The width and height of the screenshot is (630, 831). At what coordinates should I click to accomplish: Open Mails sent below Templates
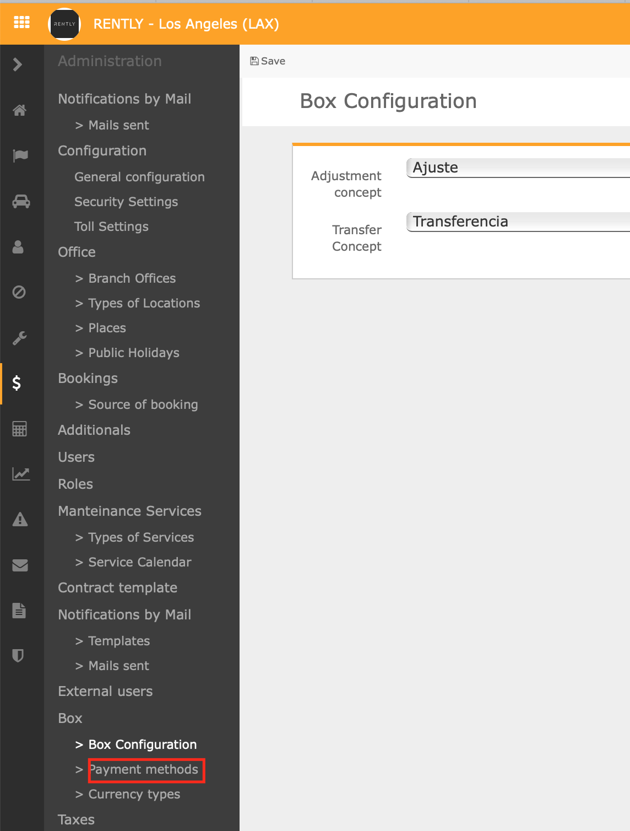pyautogui.click(x=118, y=666)
